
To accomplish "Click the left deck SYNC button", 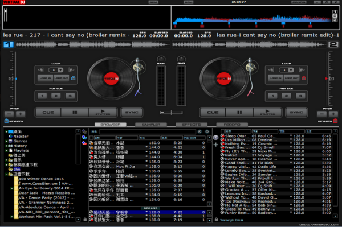I will pyautogui.click(x=132, y=112).
